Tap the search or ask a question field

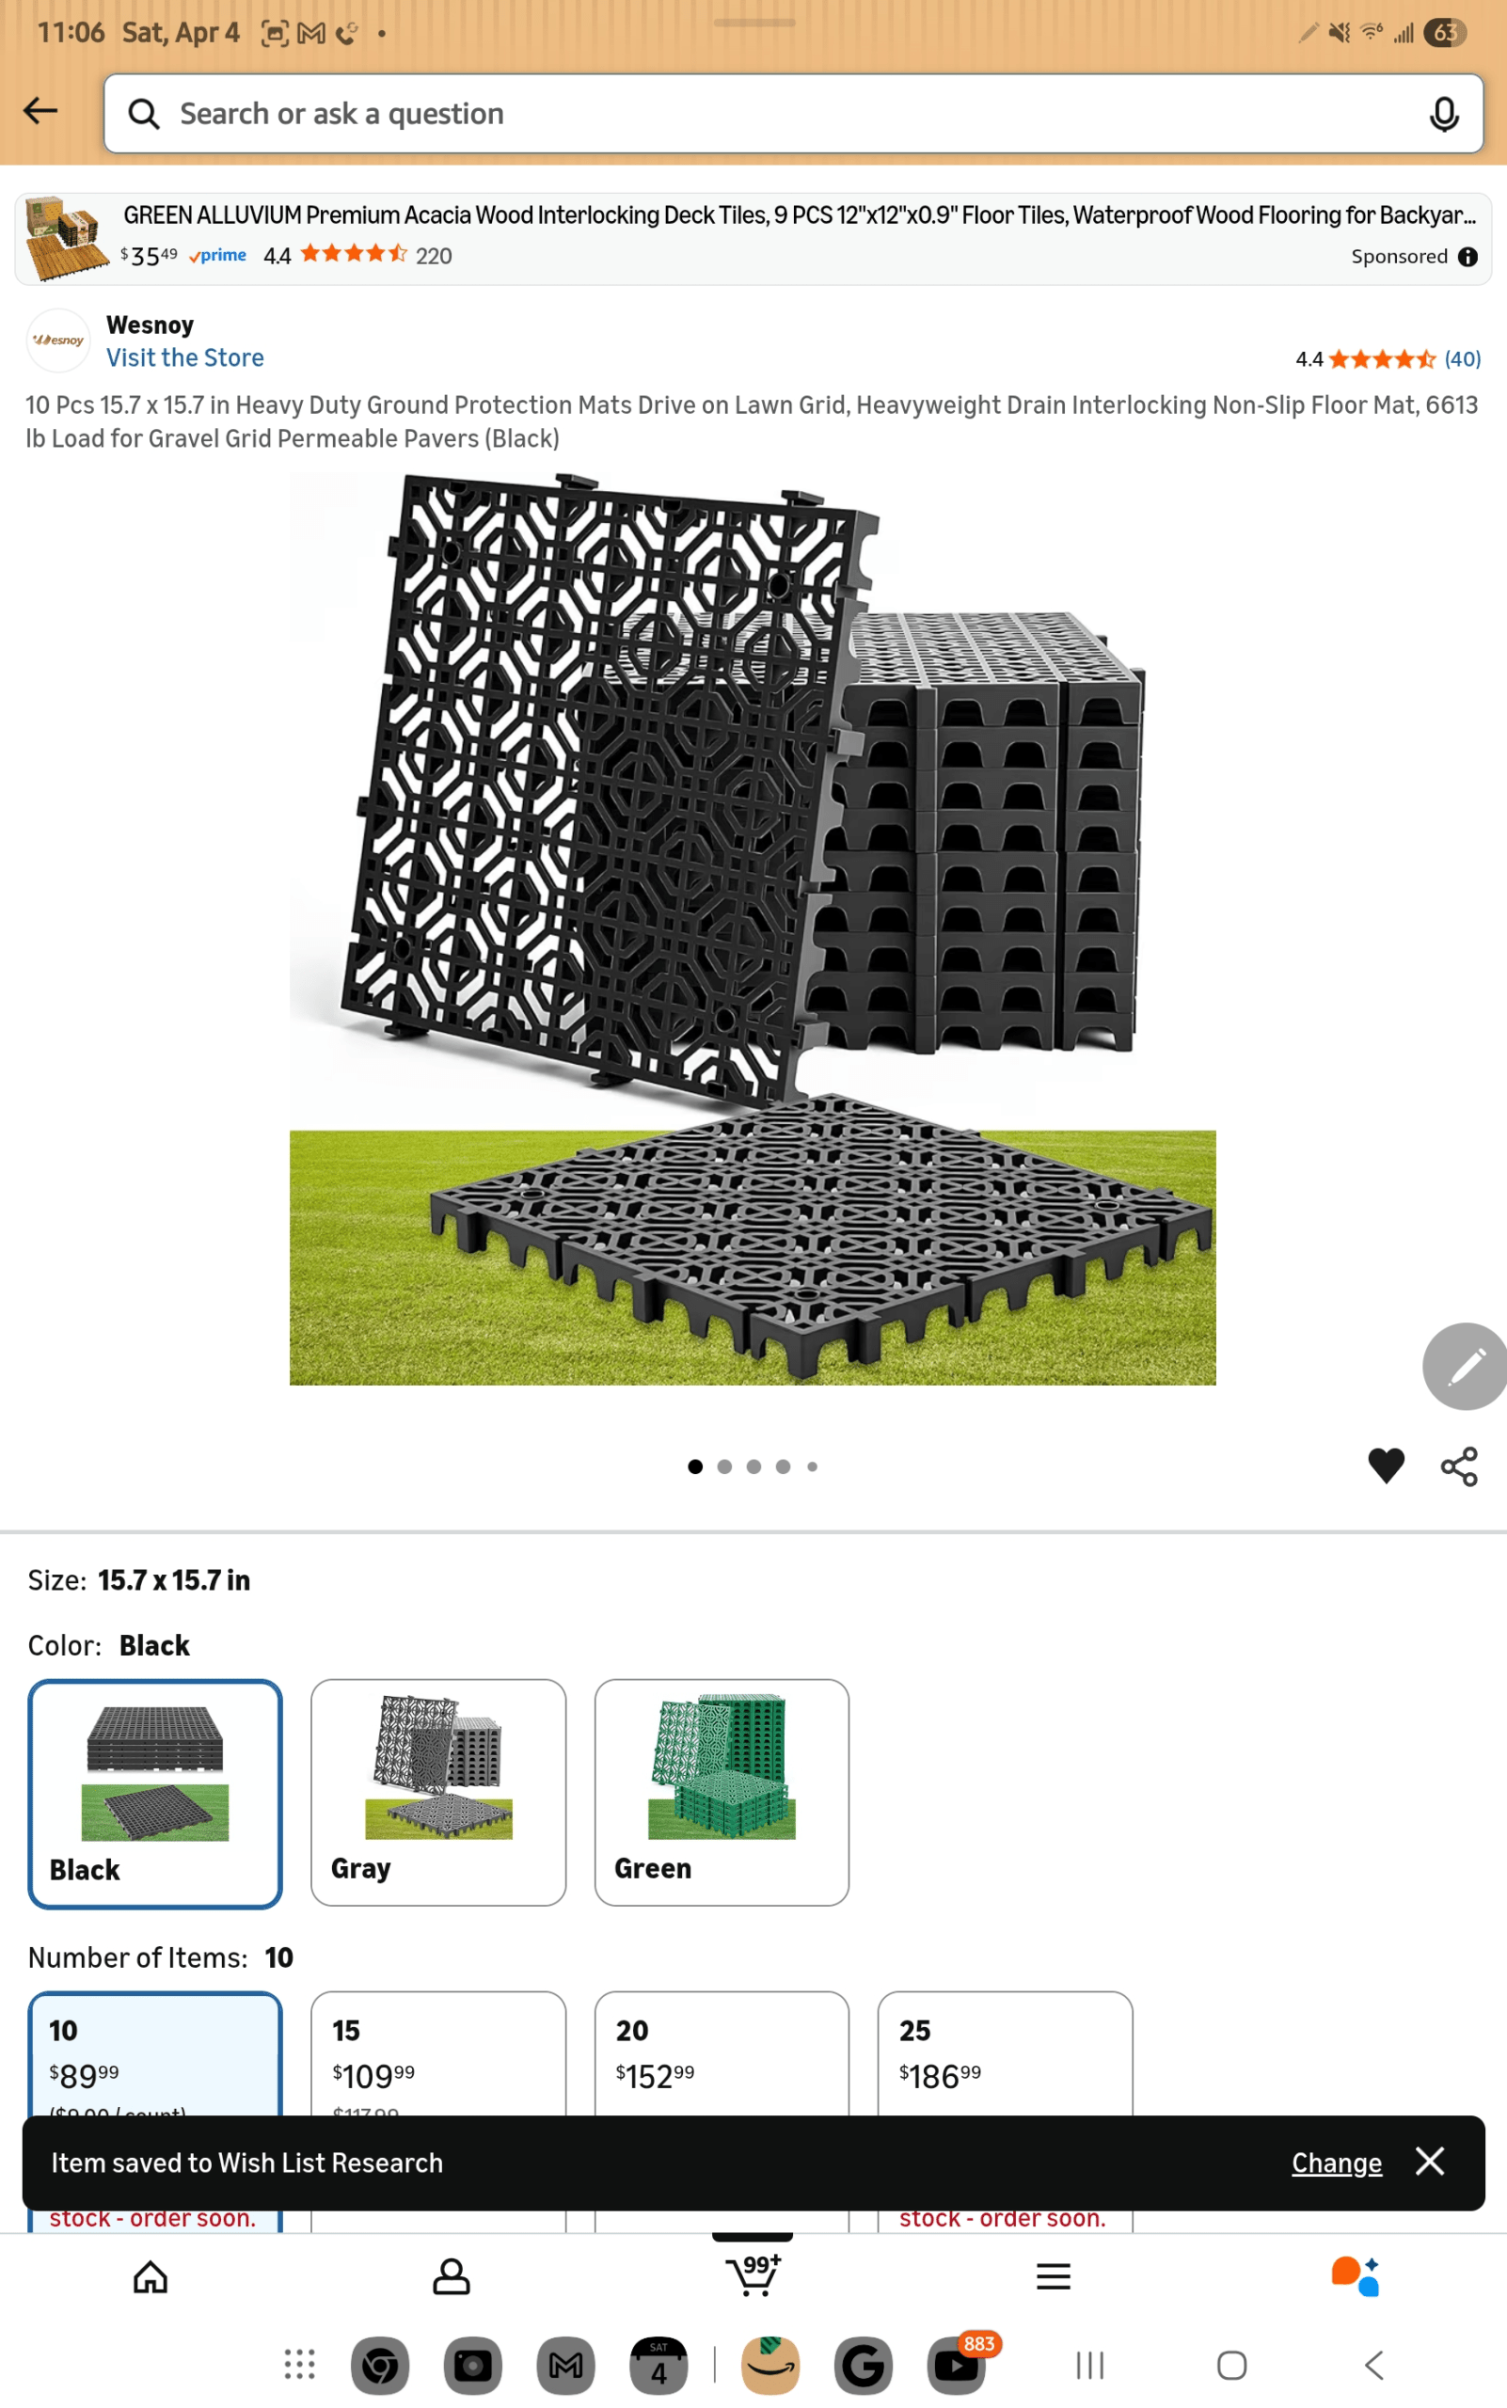(x=793, y=114)
